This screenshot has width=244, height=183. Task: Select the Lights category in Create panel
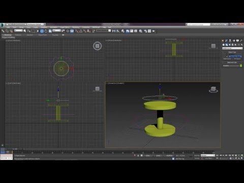(230, 45)
